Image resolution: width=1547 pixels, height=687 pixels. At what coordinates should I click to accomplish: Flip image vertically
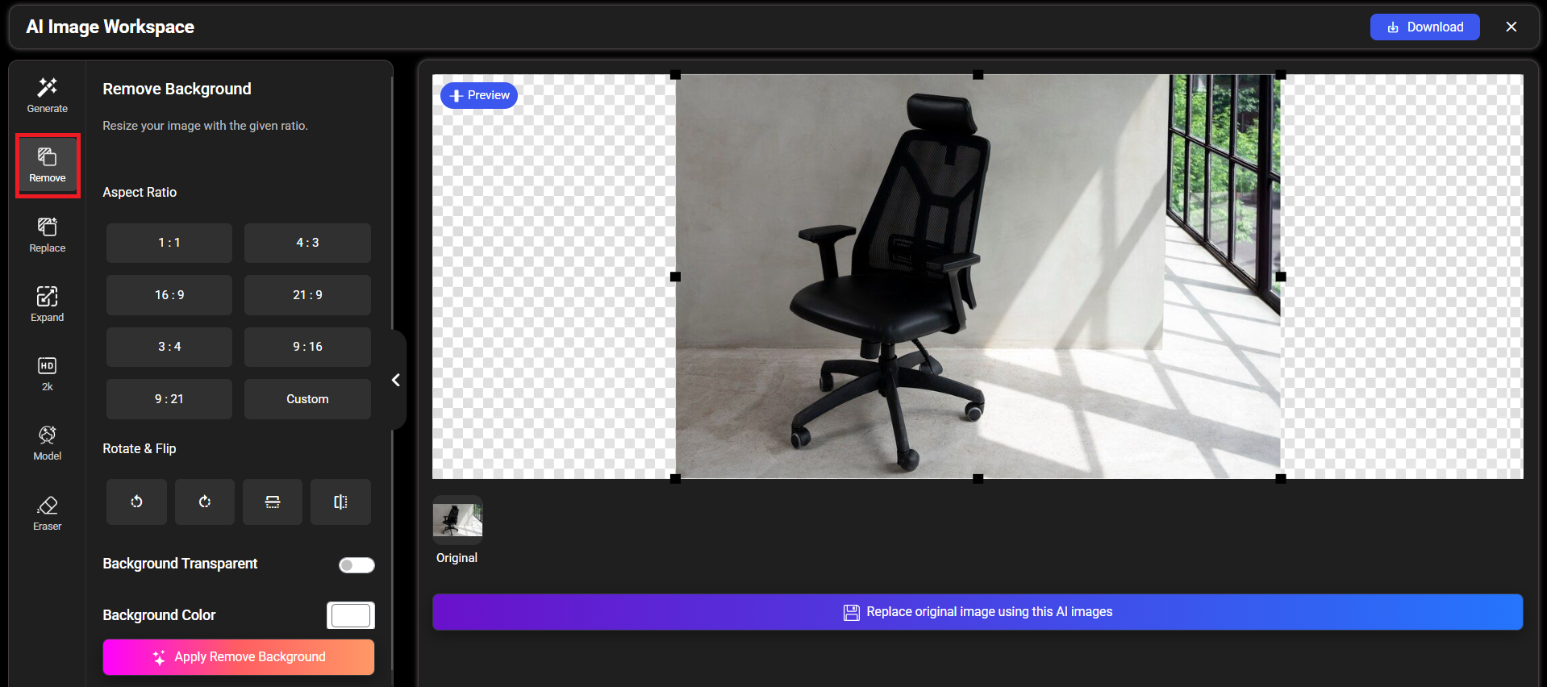273,502
